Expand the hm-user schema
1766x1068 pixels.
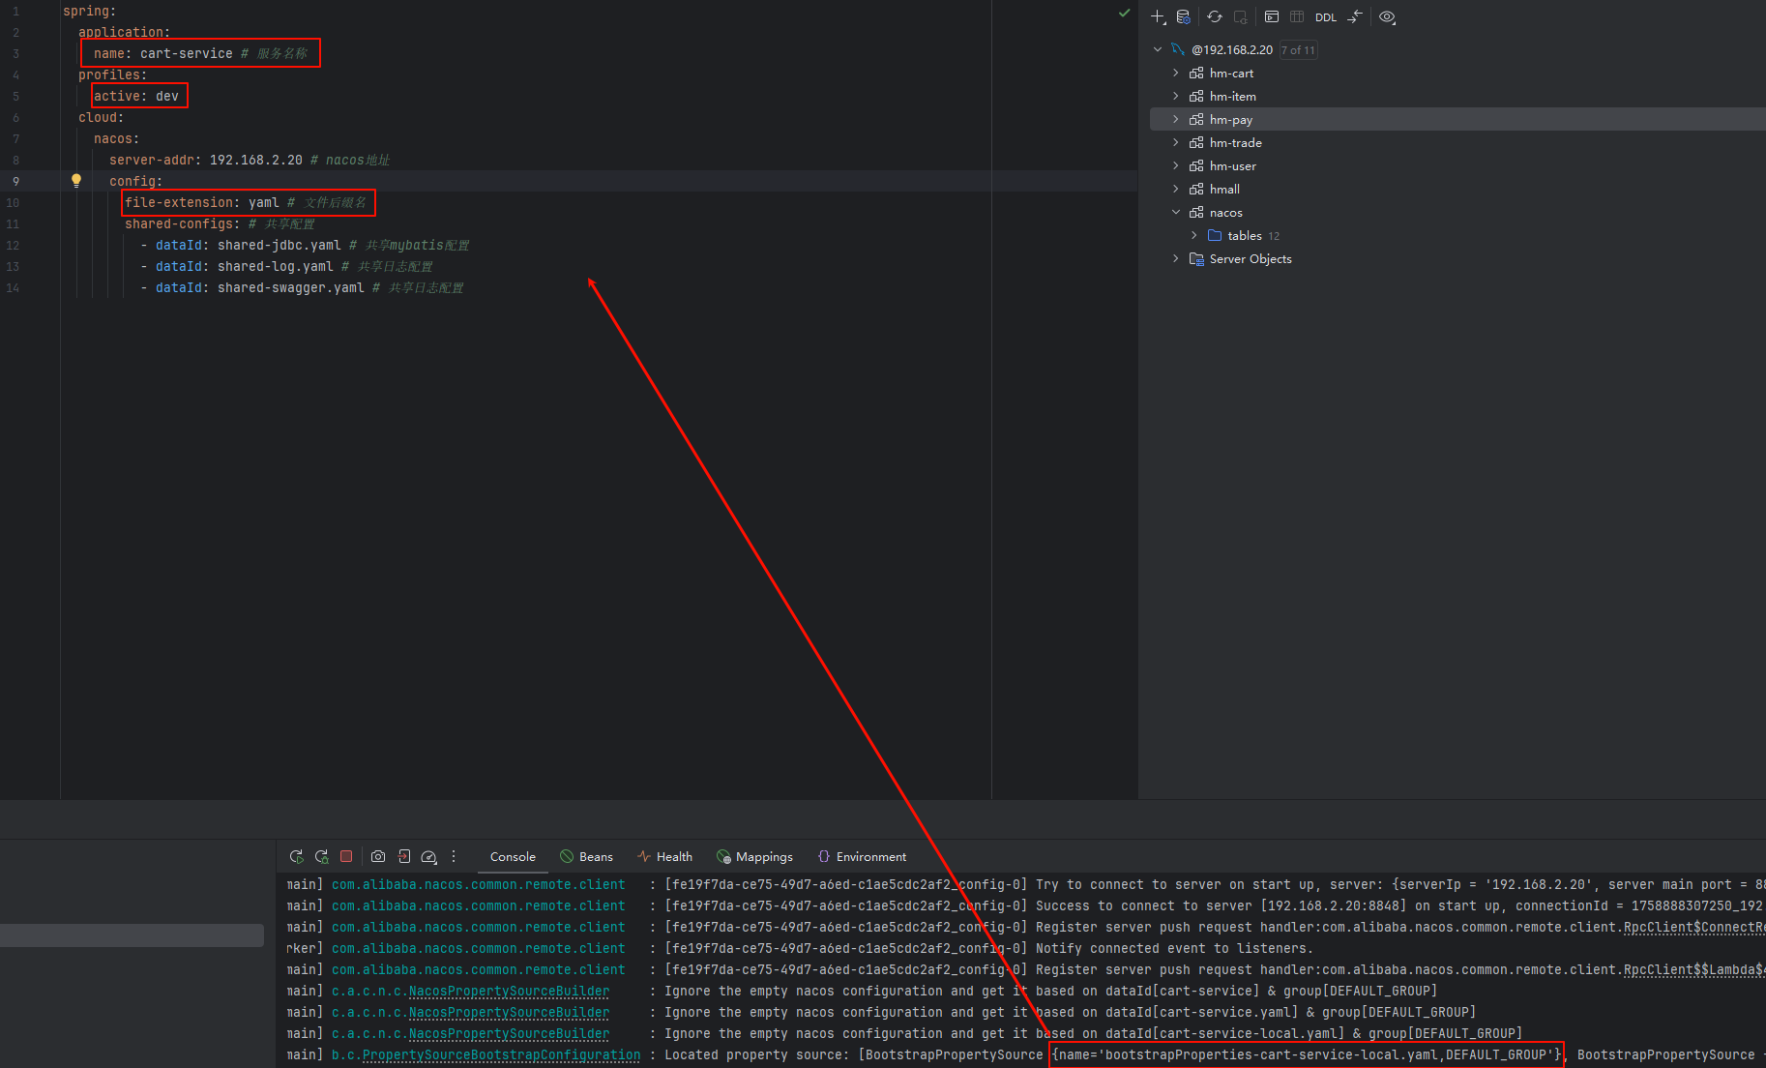1176,165
